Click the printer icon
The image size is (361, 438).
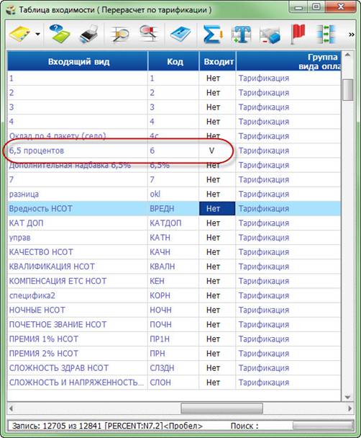pos(89,34)
